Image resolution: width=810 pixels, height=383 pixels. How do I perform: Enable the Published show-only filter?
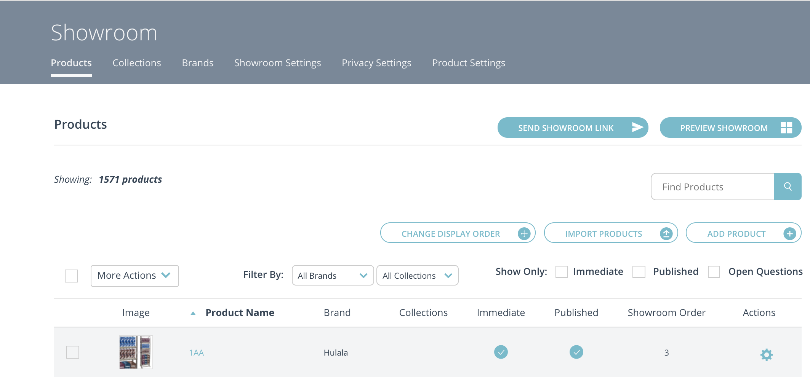[639, 272]
